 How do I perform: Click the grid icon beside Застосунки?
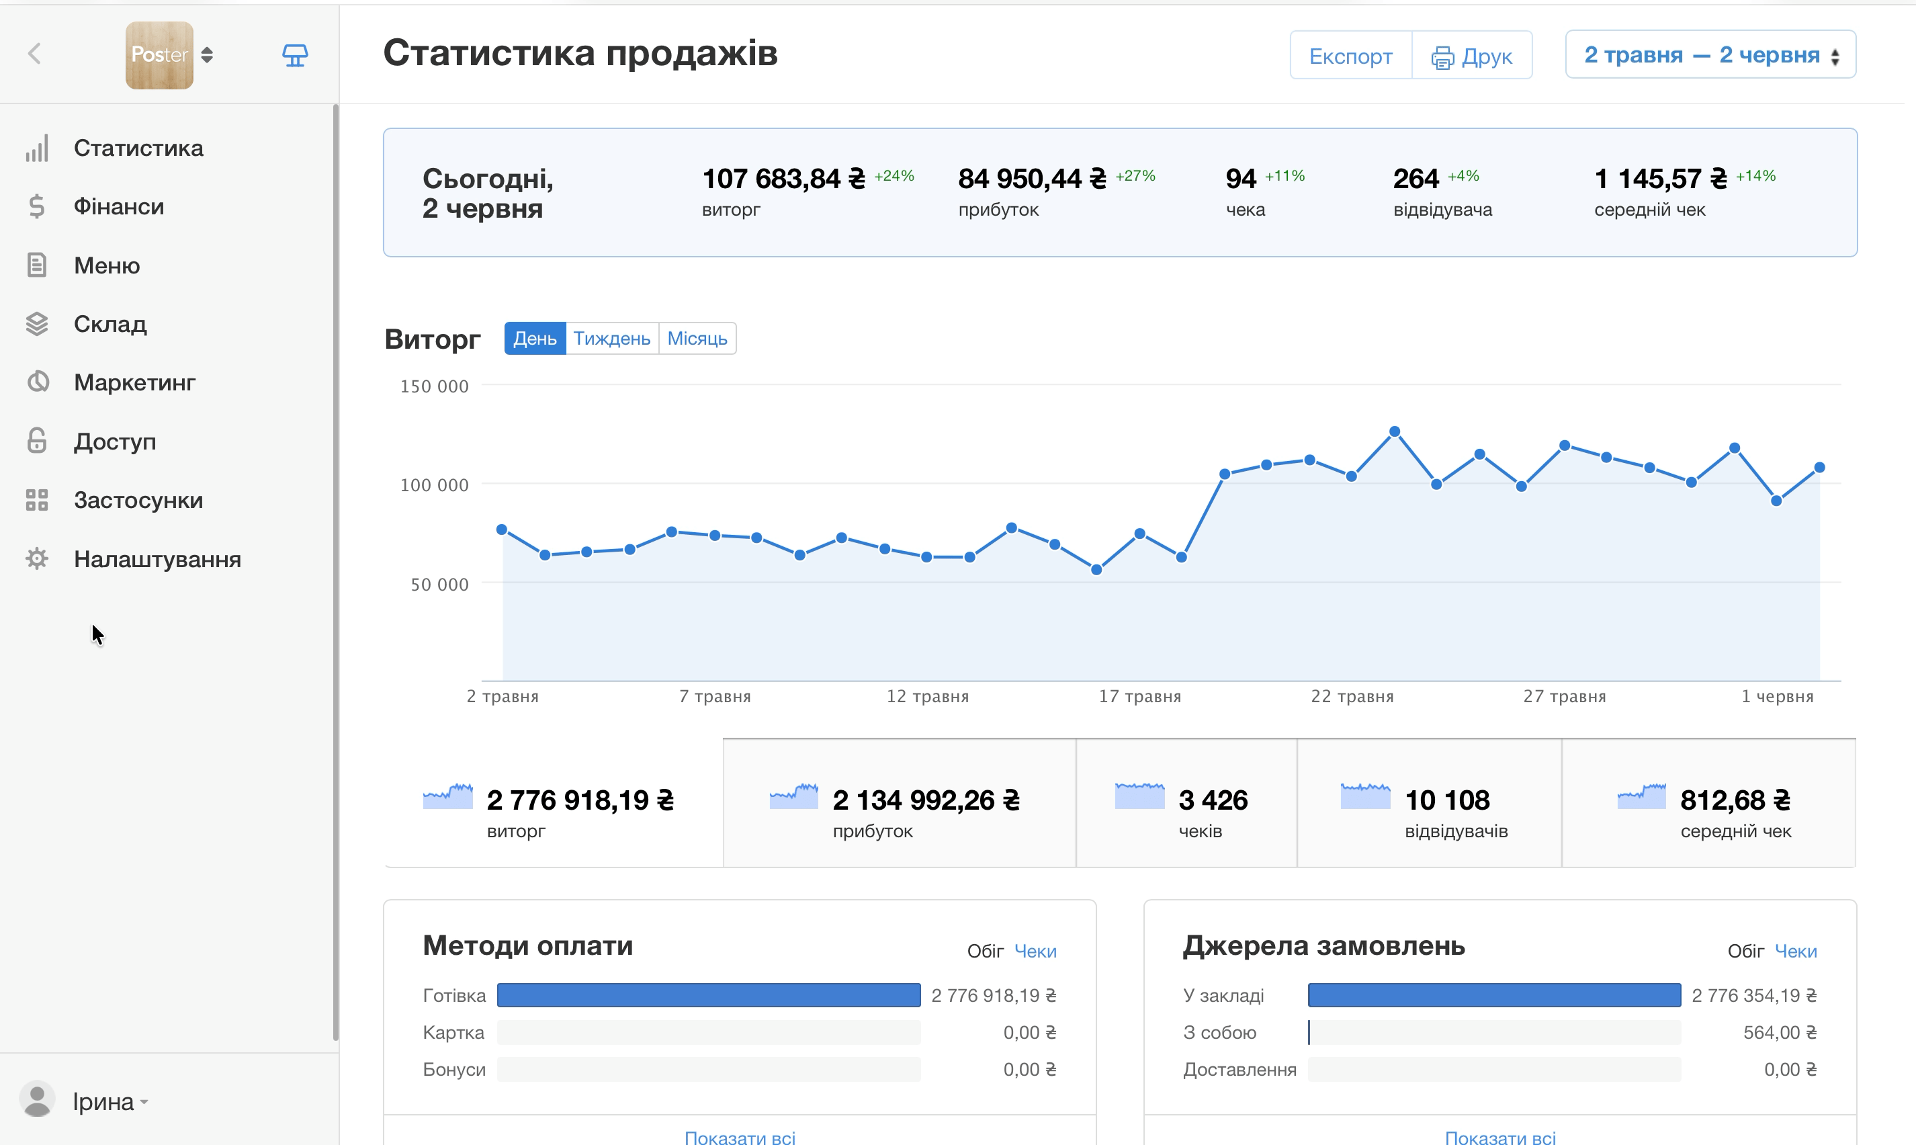pos(37,500)
